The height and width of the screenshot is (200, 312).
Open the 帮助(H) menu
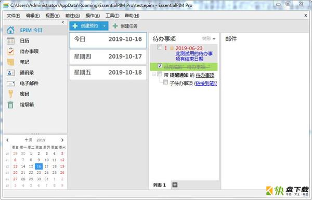click(x=132, y=16)
